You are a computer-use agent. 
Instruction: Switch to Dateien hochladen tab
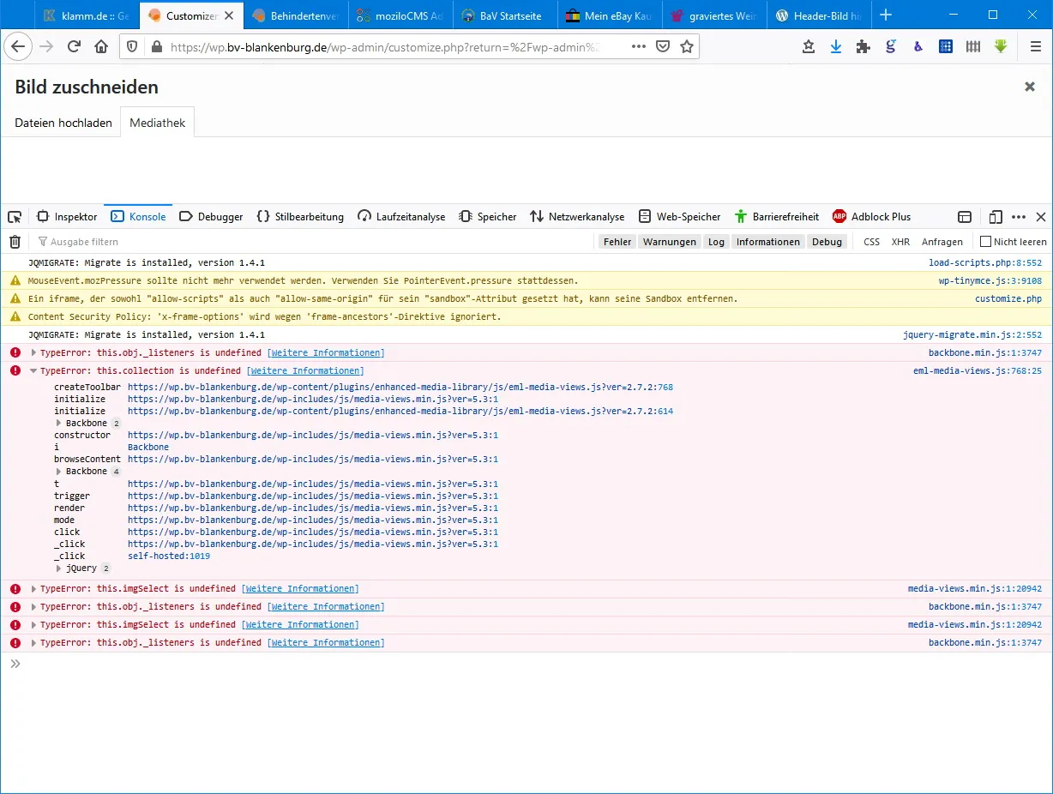63,123
